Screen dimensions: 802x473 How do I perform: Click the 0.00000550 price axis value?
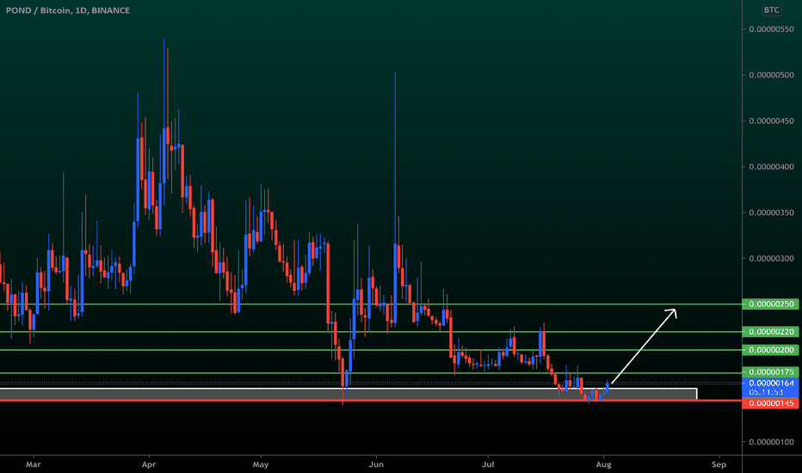pos(771,29)
